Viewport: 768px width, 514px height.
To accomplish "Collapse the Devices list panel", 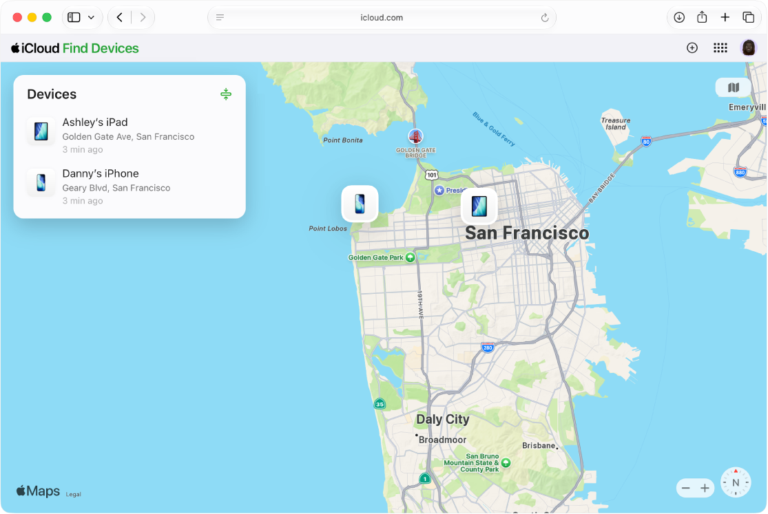I will pyautogui.click(x=226, y=94).
